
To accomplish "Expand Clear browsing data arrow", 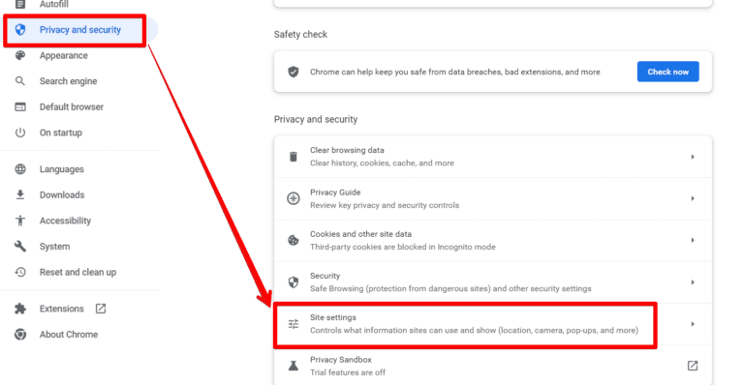I will click(693, 157).
